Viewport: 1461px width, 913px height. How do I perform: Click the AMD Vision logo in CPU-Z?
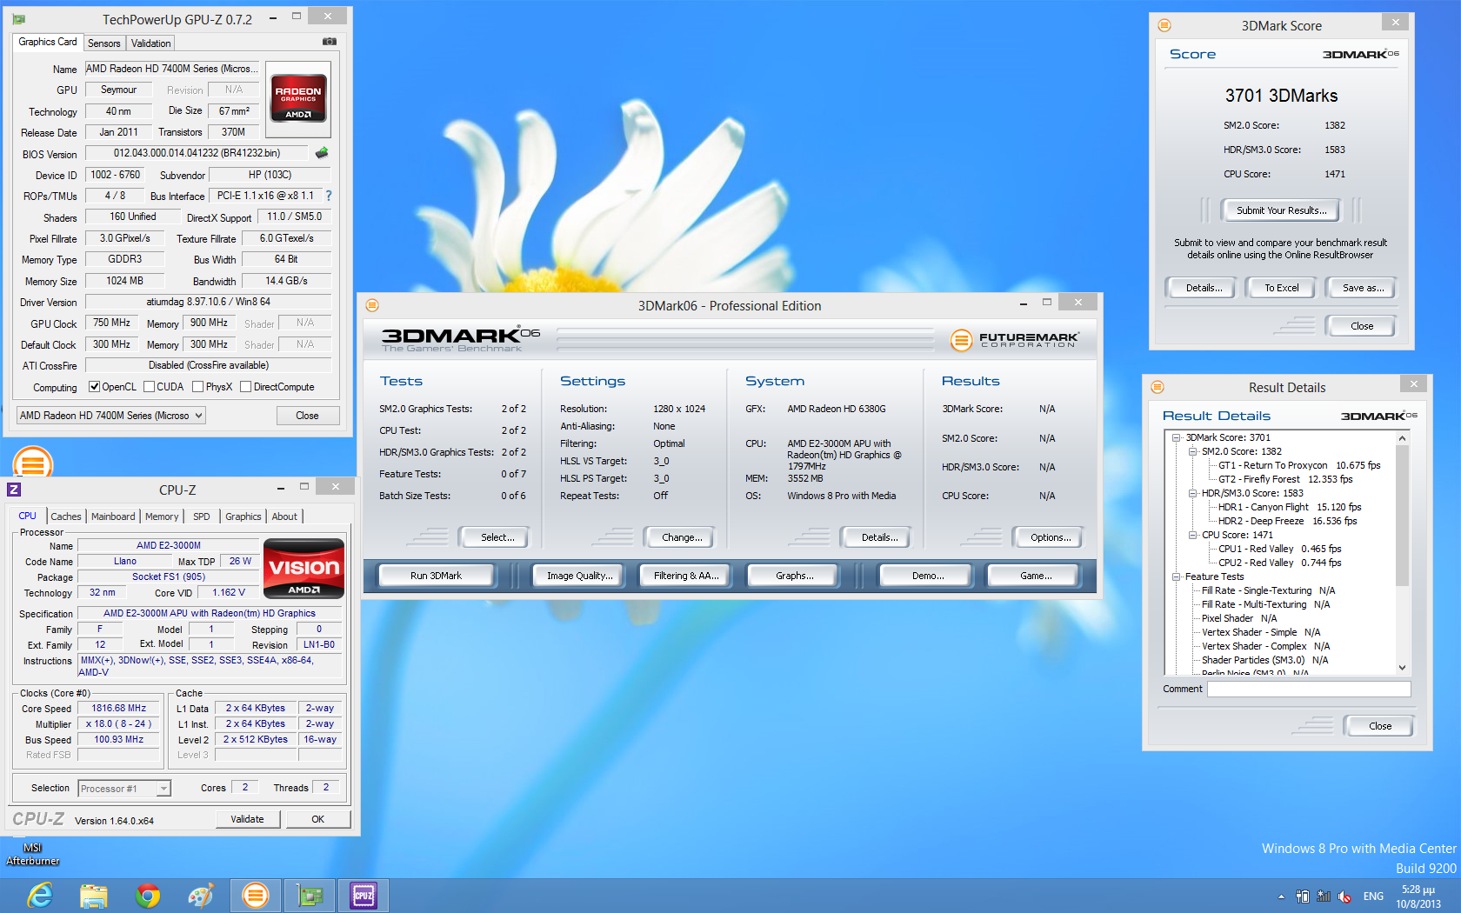click(304, 569)
